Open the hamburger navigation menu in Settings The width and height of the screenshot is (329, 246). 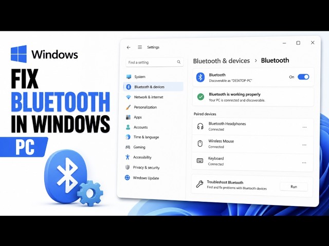tap(140, 47)
